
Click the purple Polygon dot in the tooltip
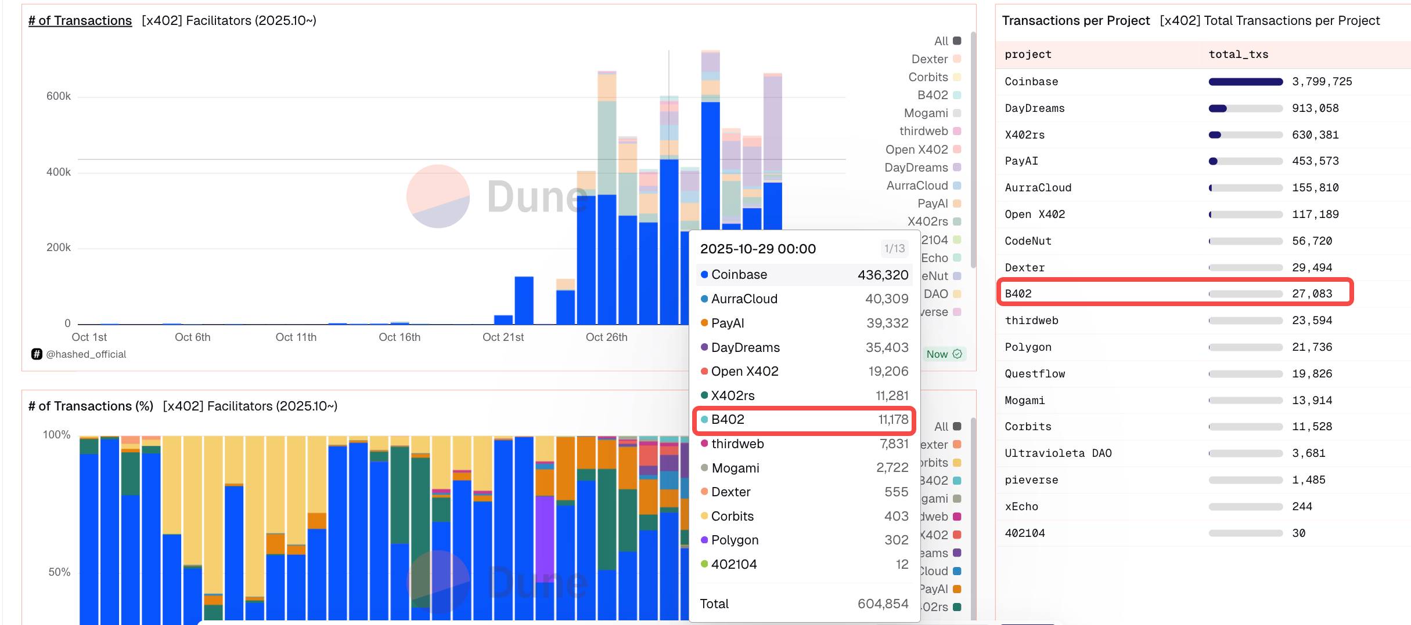[704, 540]
